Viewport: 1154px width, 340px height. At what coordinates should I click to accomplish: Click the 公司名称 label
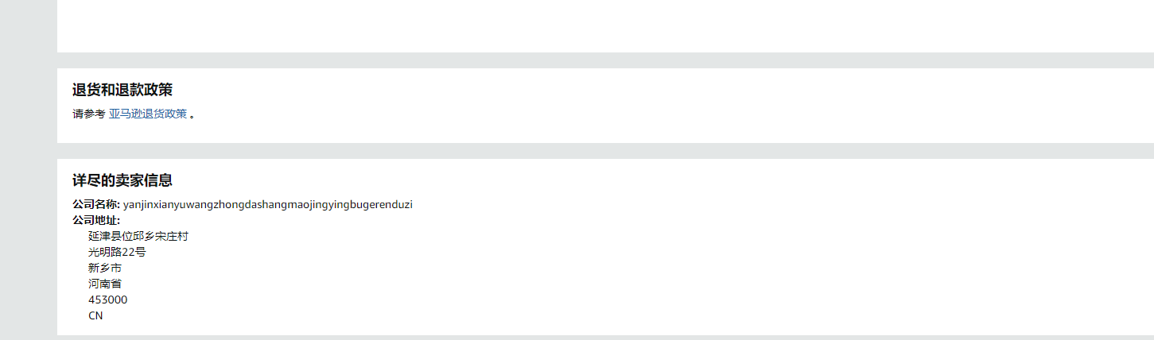95,204
